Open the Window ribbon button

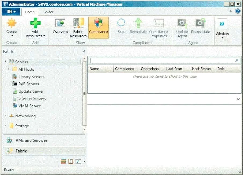pos(222,31)
